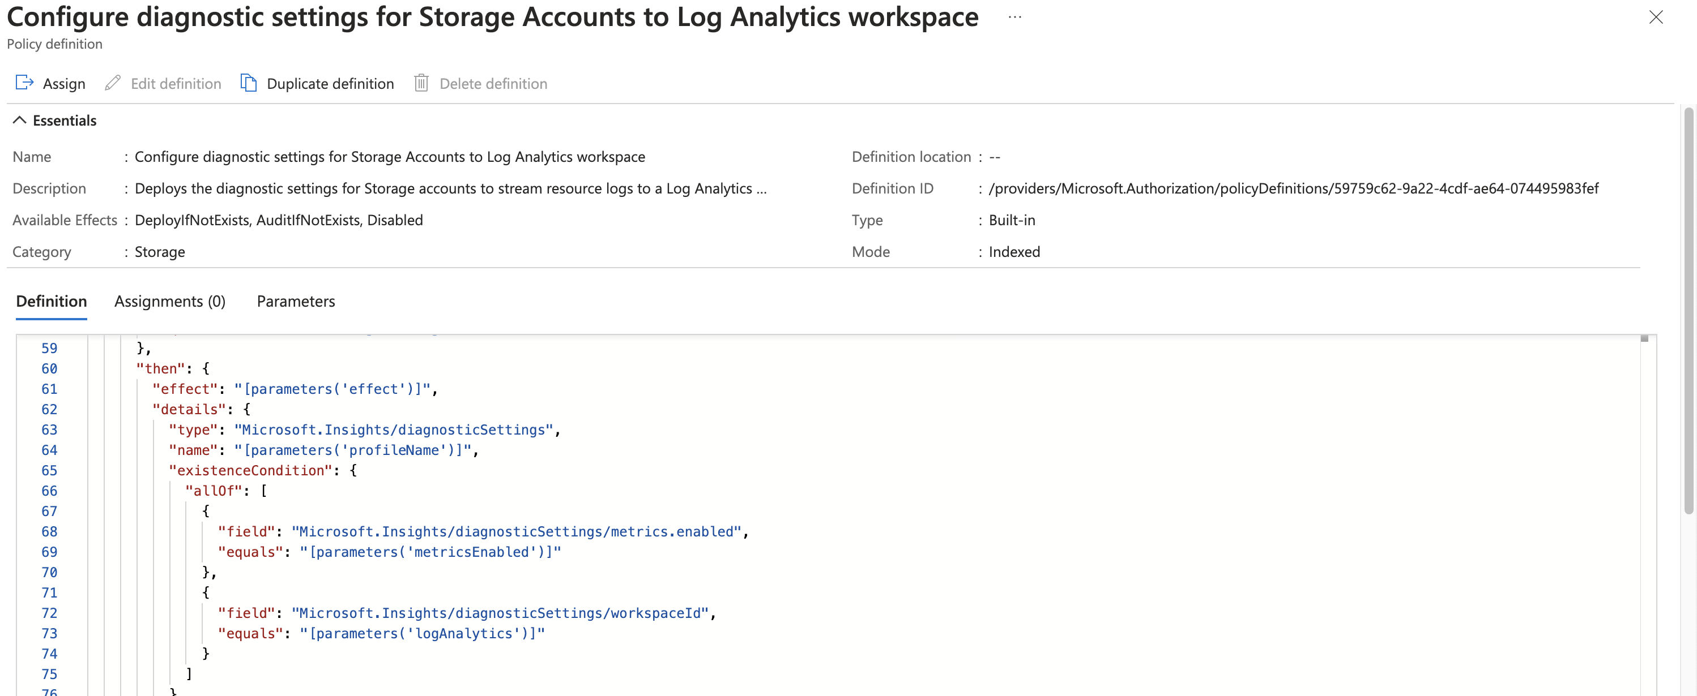The width and height of the screenshot is (1697, 696).
Task: Collapse the Essentials section
Action: pos(19,120)
